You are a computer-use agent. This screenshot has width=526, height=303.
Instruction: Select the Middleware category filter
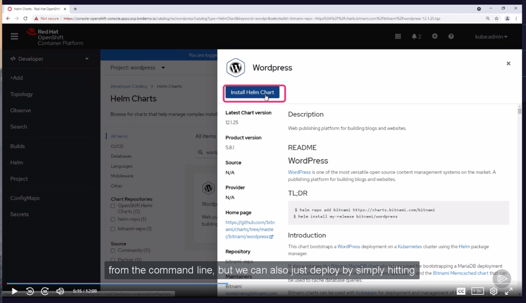point(122,176)
